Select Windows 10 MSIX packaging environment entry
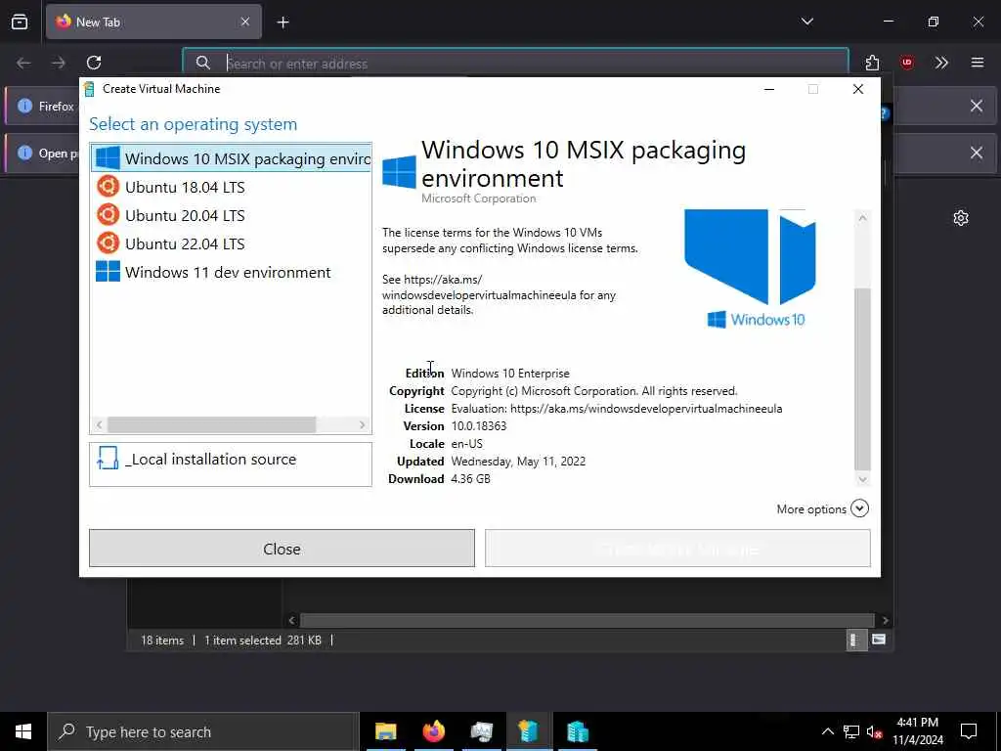1001x751 pixels. pyautogui.click(x=231, y=157)
